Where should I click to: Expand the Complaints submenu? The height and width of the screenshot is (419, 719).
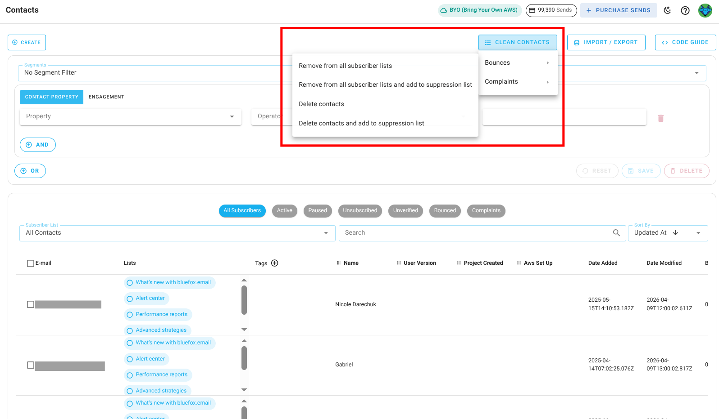[x=518, y=82]
